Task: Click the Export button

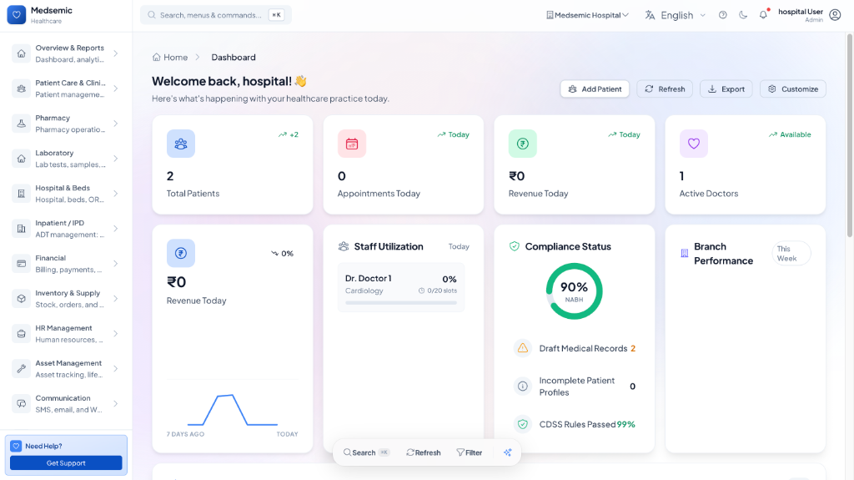Action: (726, 88)
